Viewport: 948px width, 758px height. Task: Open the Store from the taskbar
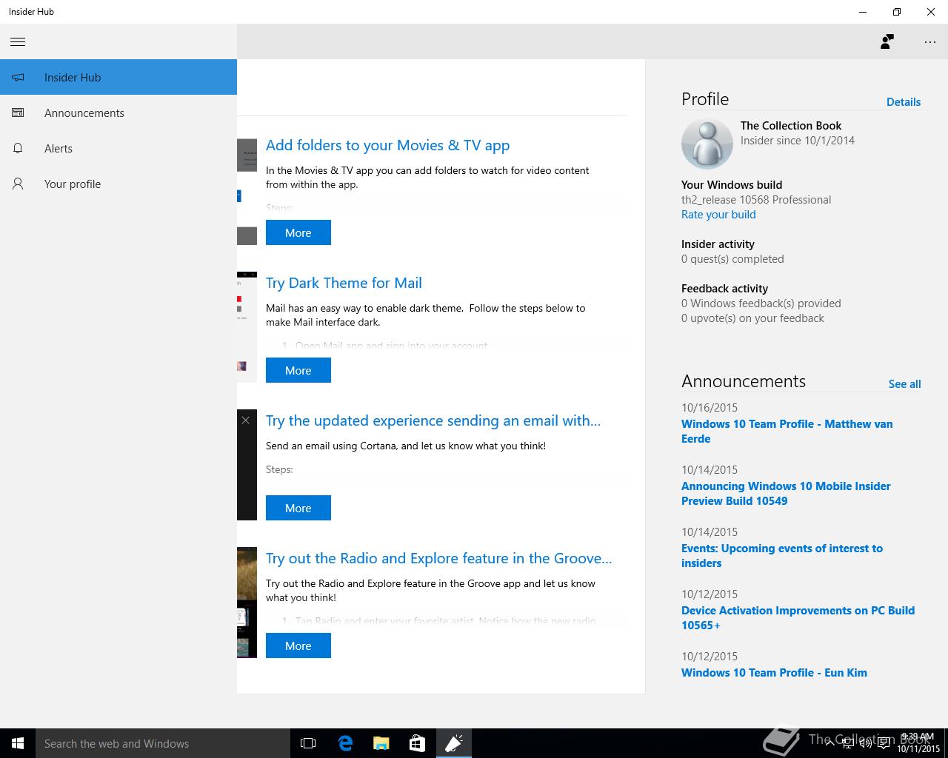pyautogui.click(x=417, y=743)
